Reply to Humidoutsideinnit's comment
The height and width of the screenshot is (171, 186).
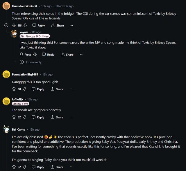click(39, 26)
